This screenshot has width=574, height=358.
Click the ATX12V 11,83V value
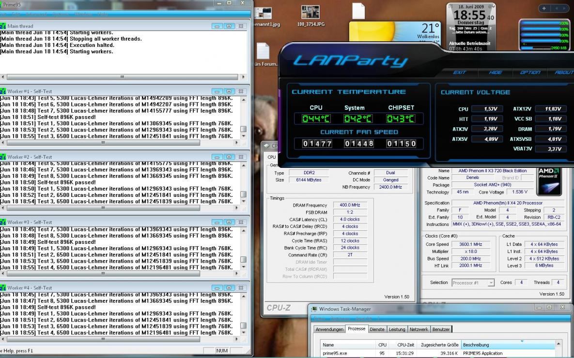[550, 109]
